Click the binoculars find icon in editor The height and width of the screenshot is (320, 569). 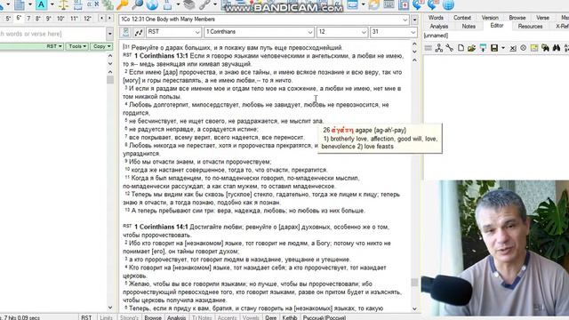[557, 48]
